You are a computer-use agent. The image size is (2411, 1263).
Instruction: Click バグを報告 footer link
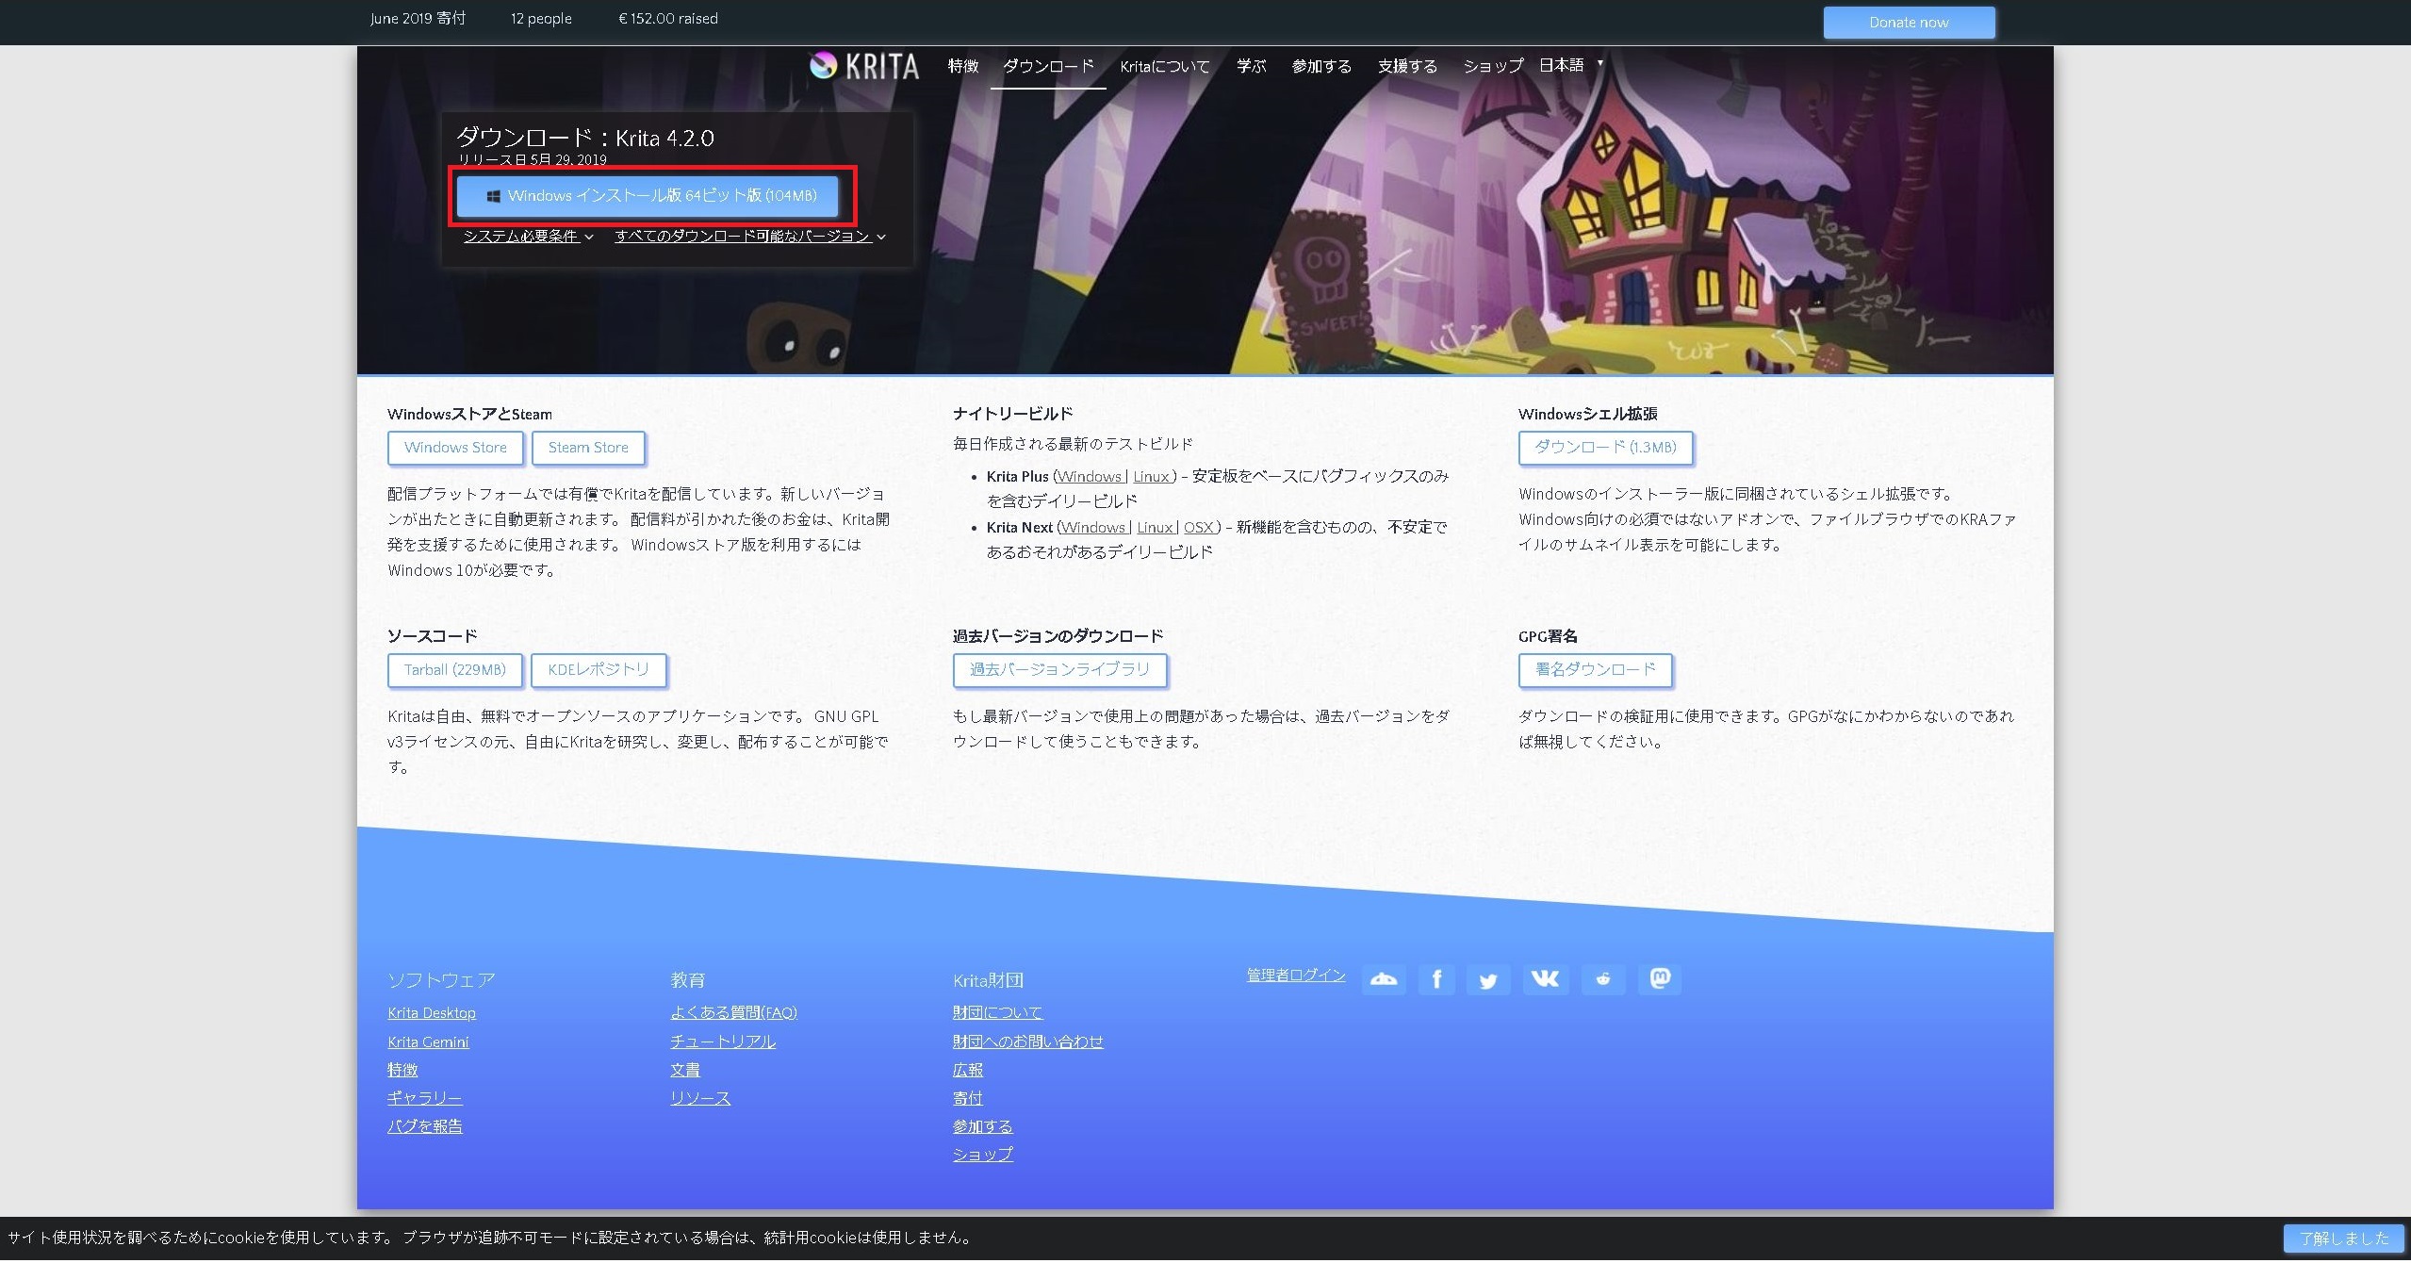[x=425, y=1127]
